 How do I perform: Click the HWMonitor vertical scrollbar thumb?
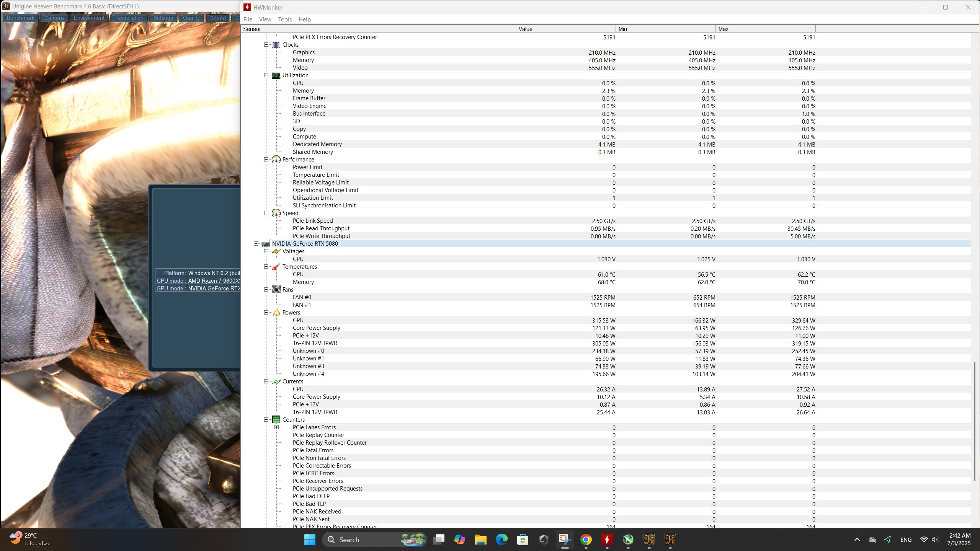pos(975,421)
